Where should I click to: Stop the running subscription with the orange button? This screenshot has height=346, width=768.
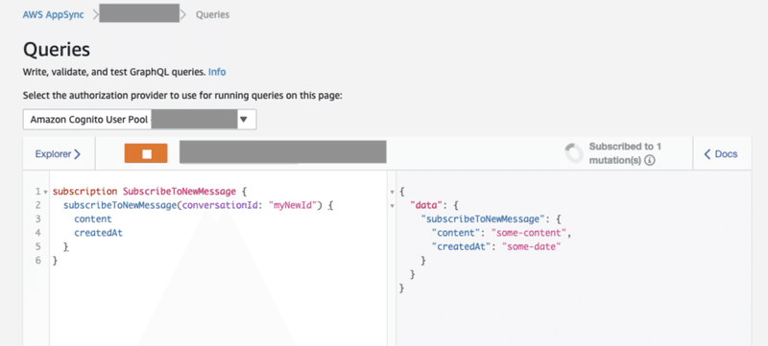pos(146,153)
